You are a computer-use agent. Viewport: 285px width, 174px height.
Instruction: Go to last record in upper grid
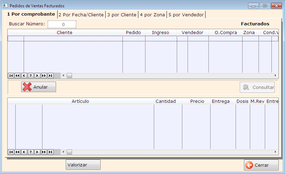(50, 75)
